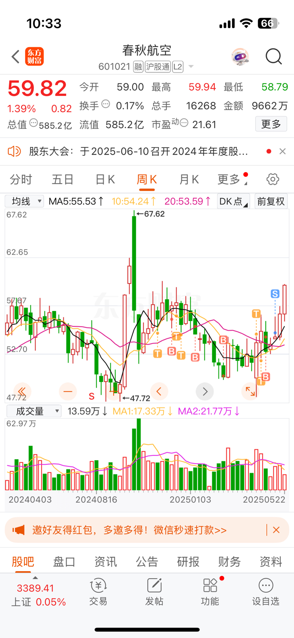Switch to 五日 chart tab
The height and width of the screenshot is (638, 294).
63,179
